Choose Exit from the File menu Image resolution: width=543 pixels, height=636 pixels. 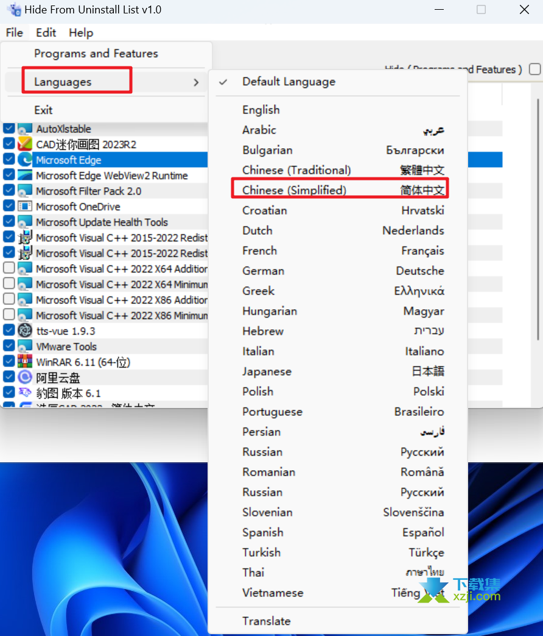tap(107, 110)
